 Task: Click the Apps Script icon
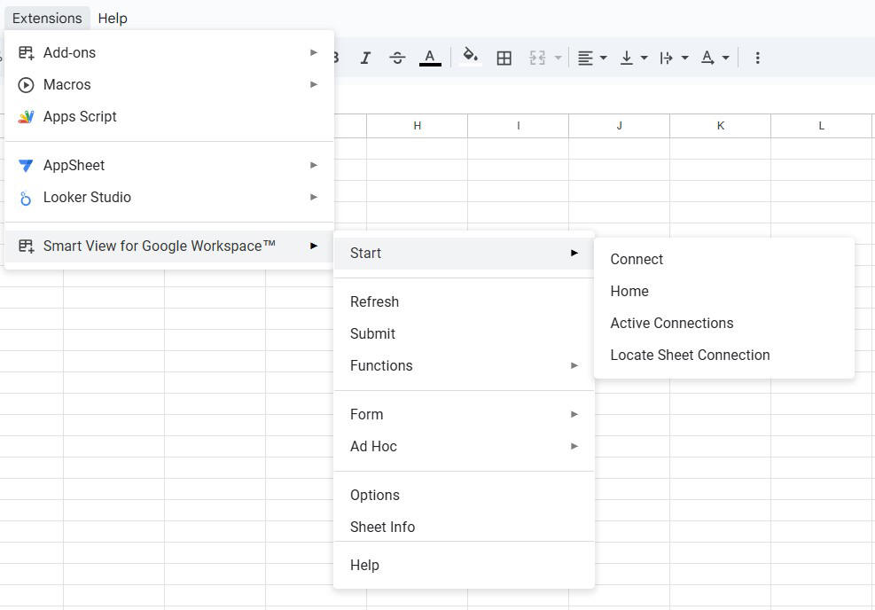pyautogui.click(x=24, y=116)
